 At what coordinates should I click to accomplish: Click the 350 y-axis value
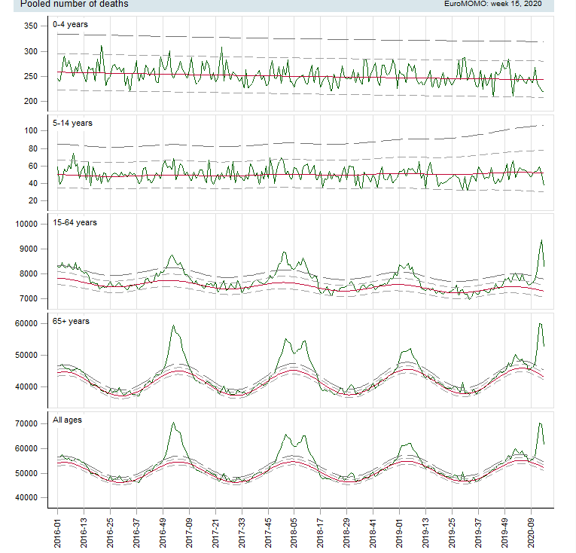click(x=31, y=26)
